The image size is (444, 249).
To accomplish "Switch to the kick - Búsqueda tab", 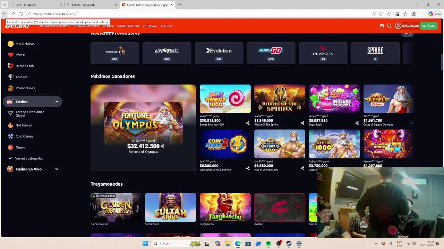I will coord(36,5).
